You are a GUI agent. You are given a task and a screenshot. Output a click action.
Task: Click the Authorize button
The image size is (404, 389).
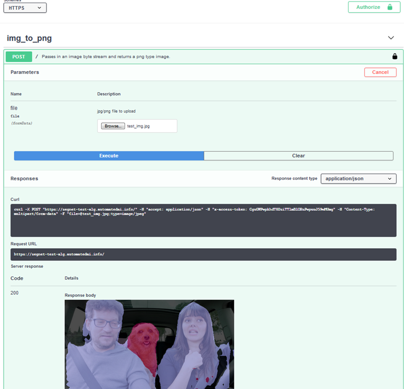[x=374, y=7]
